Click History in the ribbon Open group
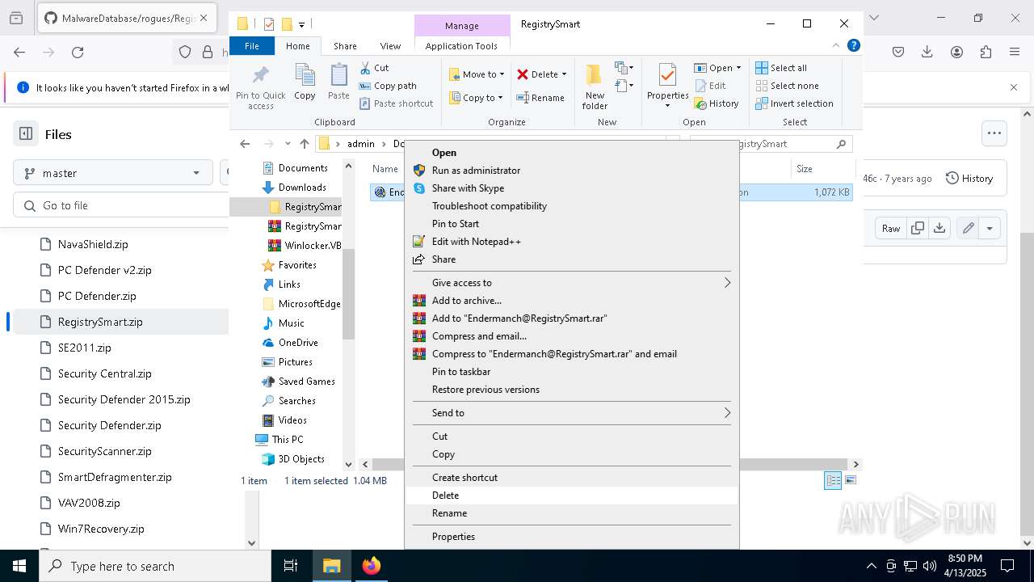Image resolution: width=1034 pixels, height=582 pixels. pyautogui.click(x=716, y=103)
